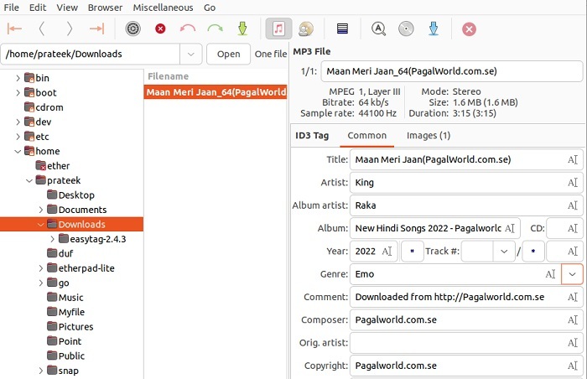Click the red remove tags icon
587x379 pixels.
[160, 29]
